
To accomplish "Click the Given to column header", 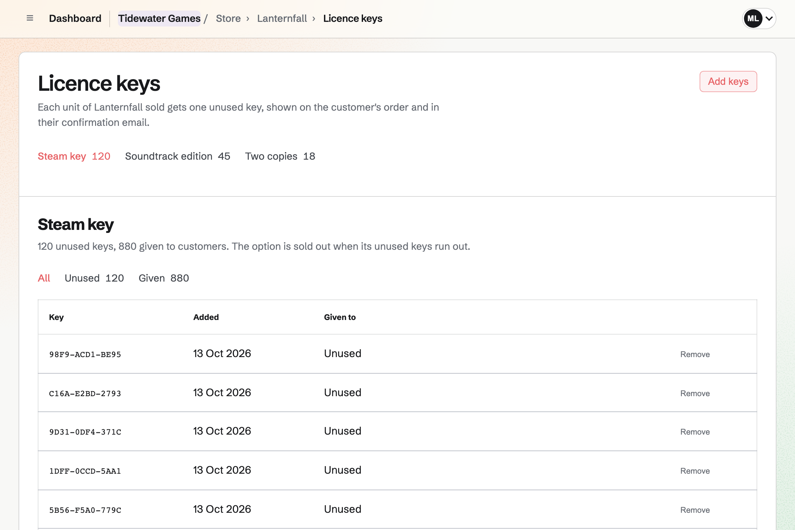I will 340,317.
